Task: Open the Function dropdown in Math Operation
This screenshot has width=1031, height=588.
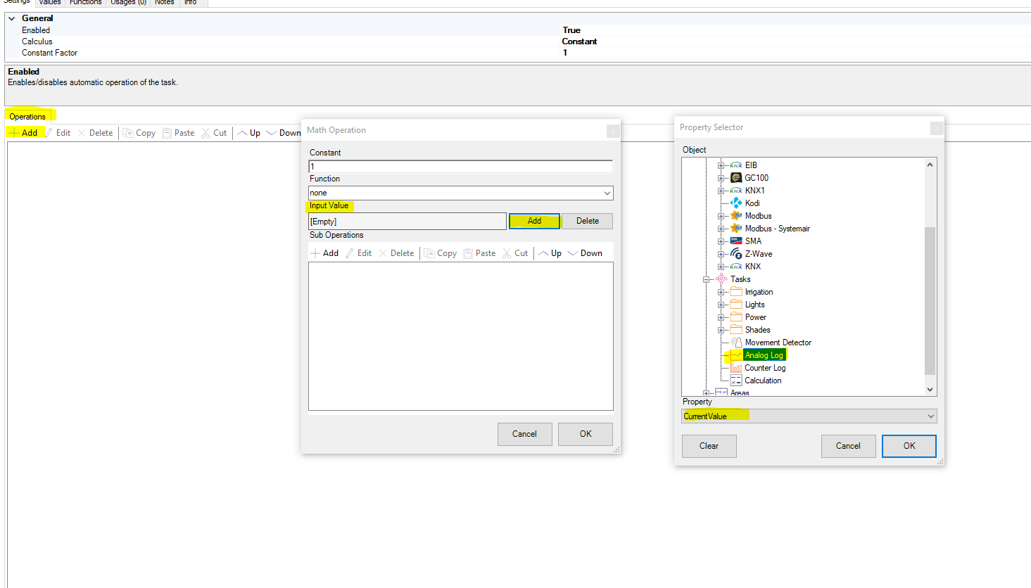Action: point(607,193)
